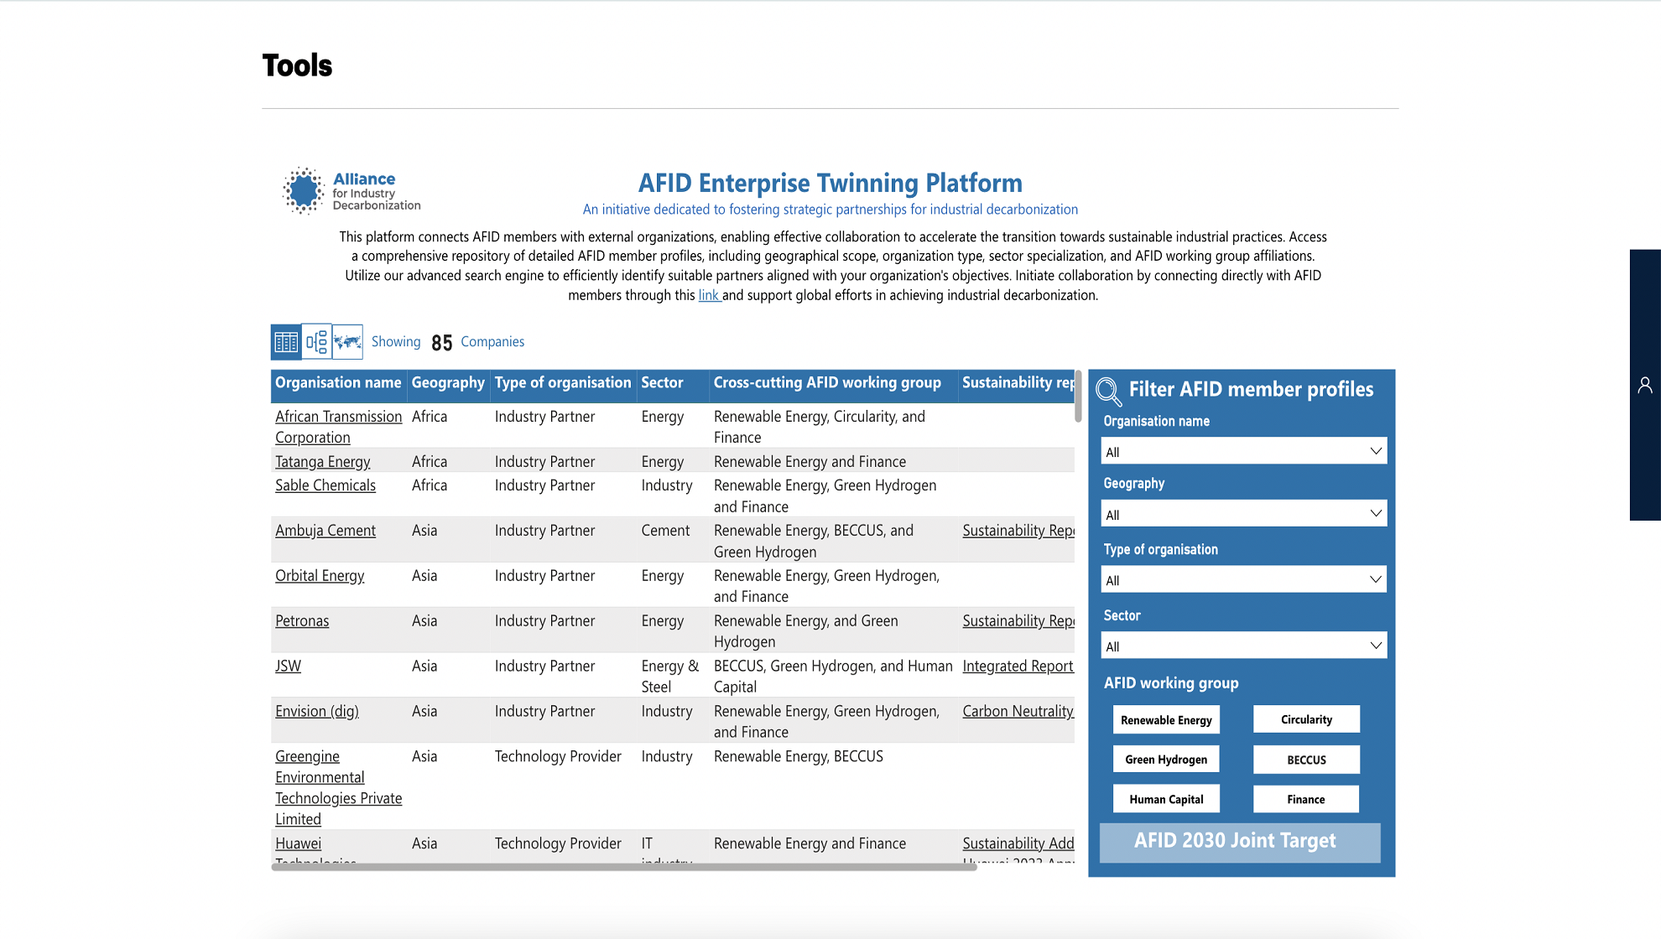Screen dimensions: 1661x939
Task: Expand the Organisation name dropdown
Action: (x=1243, y=452)
